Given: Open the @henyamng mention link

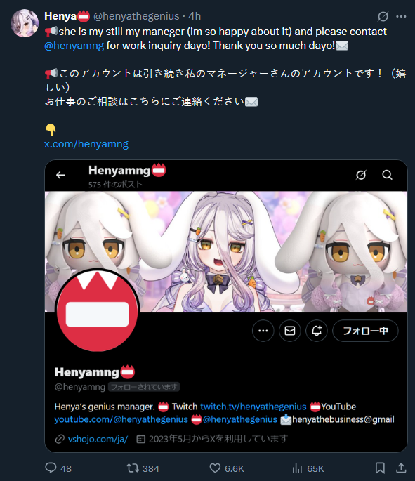Looking at the screenshot, I should click(74, 46).
